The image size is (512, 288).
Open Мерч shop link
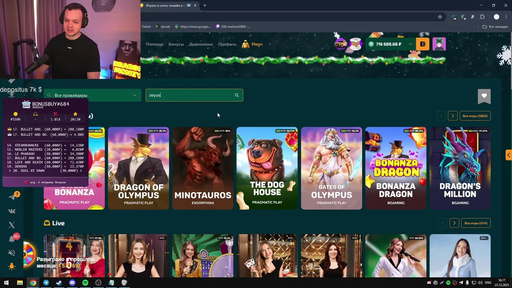click(x=252, y=44)
